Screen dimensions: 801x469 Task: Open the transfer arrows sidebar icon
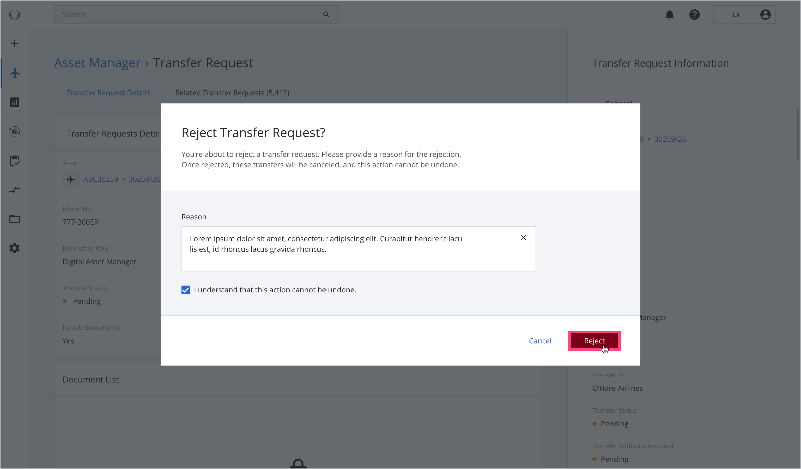coord(15,190)
